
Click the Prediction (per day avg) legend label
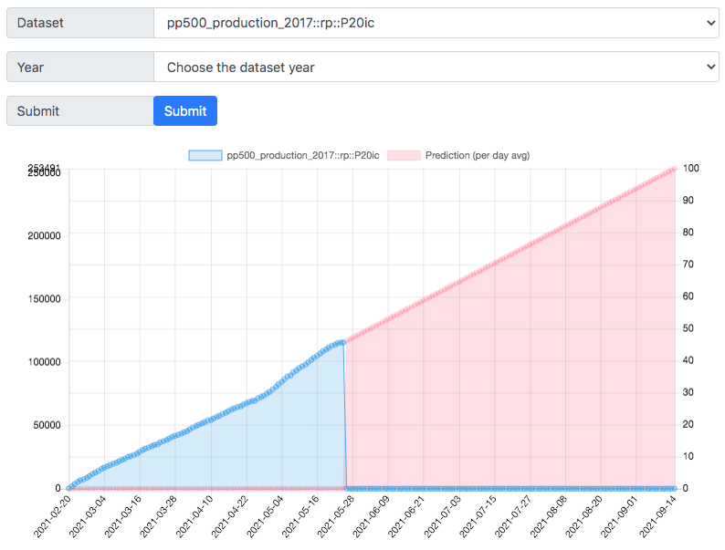pyautogui.click(x=478, y=155)
